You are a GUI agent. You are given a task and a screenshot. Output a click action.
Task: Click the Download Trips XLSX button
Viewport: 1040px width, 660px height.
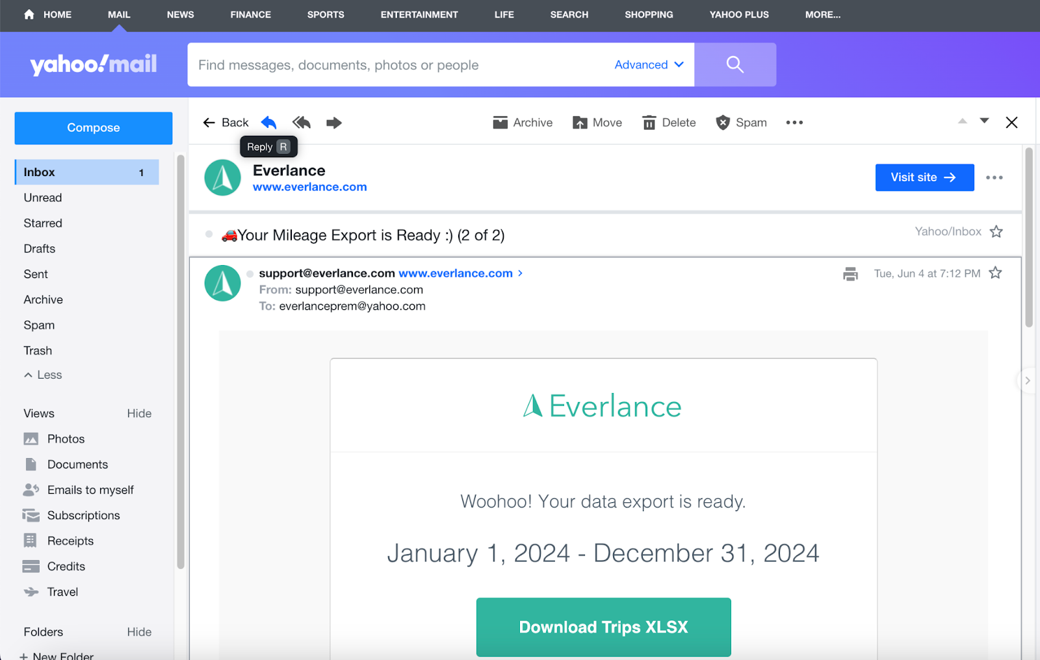(603, 627)
